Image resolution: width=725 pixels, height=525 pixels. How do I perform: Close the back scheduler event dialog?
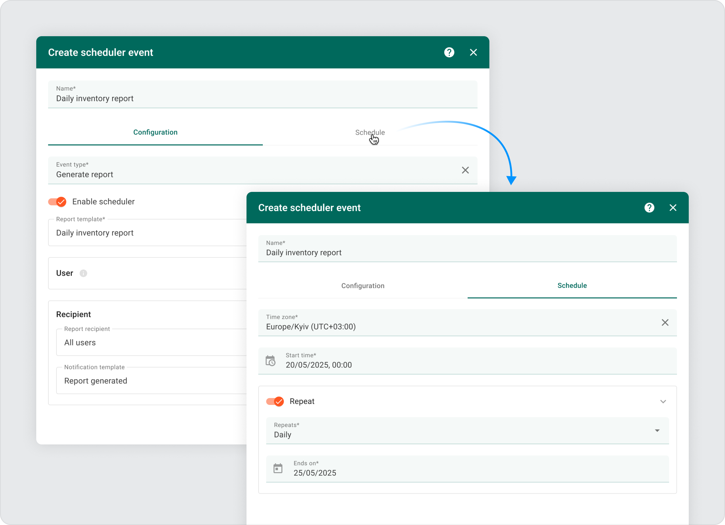(473, 52)
